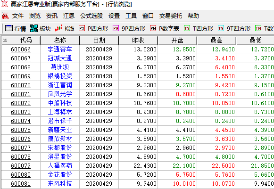Image resolution: width=274 pixels, height=189 pixels.
Task: Click the title bar 赢 logo icon
Action: (5, 4)
